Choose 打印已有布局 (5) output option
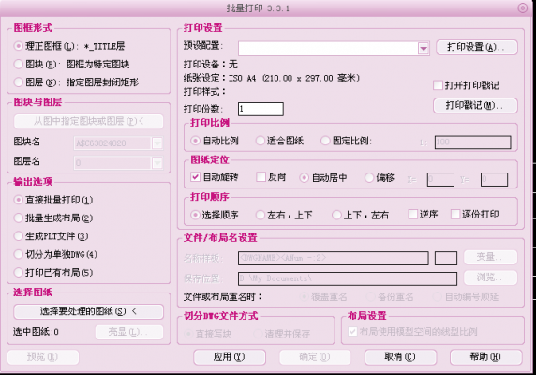The width and height of the screenshot is (536, 375). (18, 273)
